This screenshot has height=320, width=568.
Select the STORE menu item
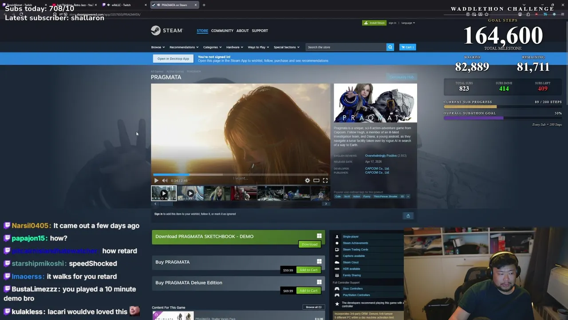pos(202,31)
